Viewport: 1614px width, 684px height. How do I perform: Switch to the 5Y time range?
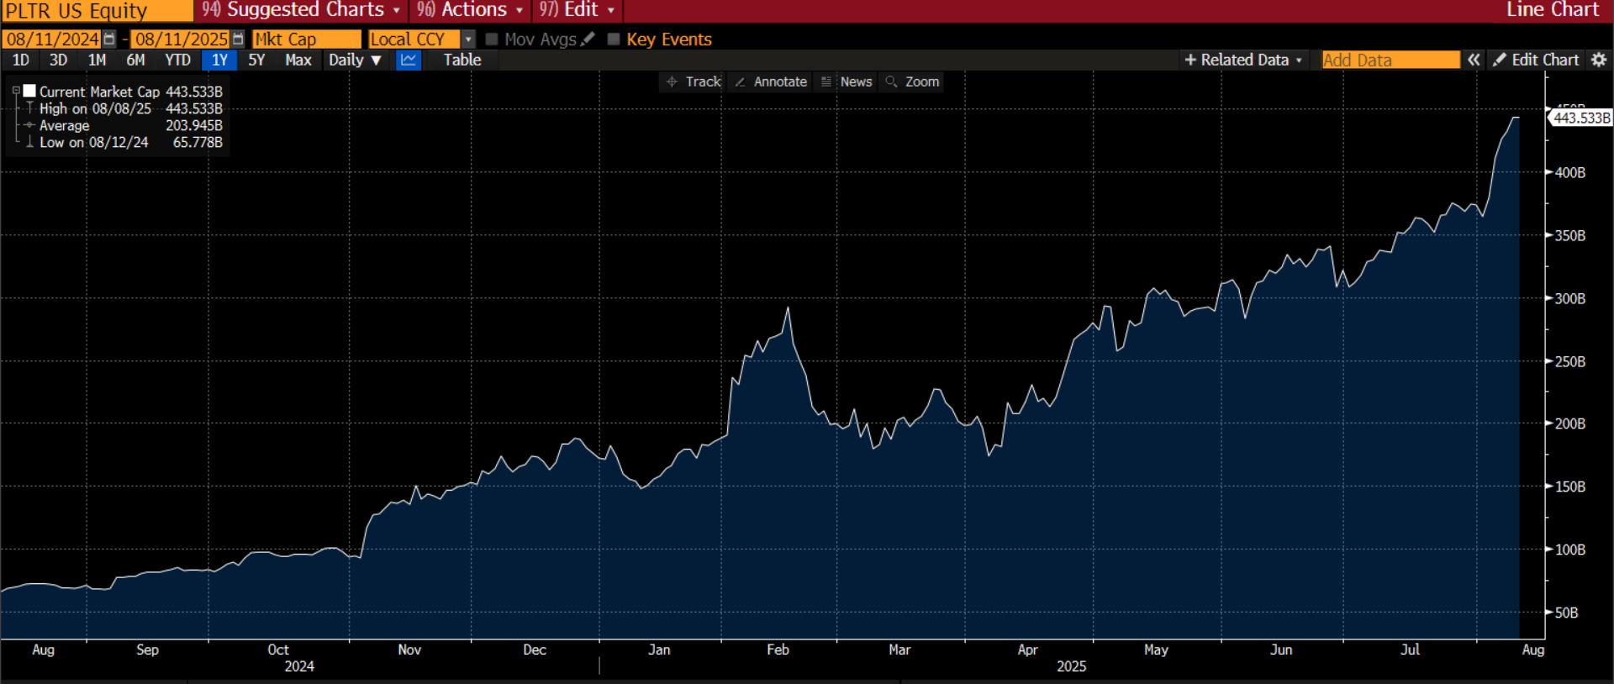256,60
